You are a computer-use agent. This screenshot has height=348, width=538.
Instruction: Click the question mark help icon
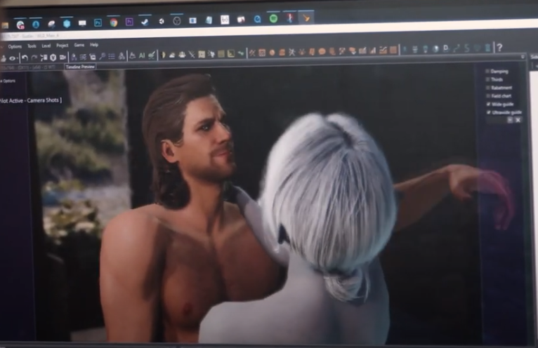499,48
